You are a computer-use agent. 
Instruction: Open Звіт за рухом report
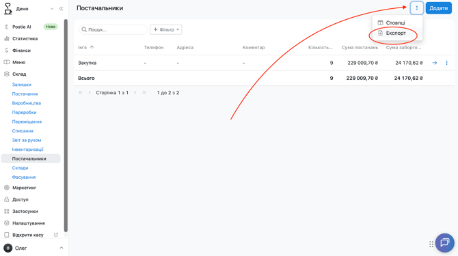[x=27, y=140]
